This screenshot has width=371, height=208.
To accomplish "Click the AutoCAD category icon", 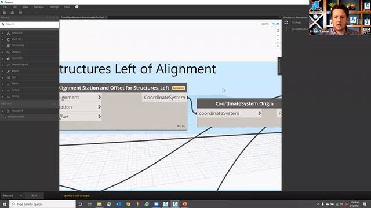I will [x=8, y=34].
